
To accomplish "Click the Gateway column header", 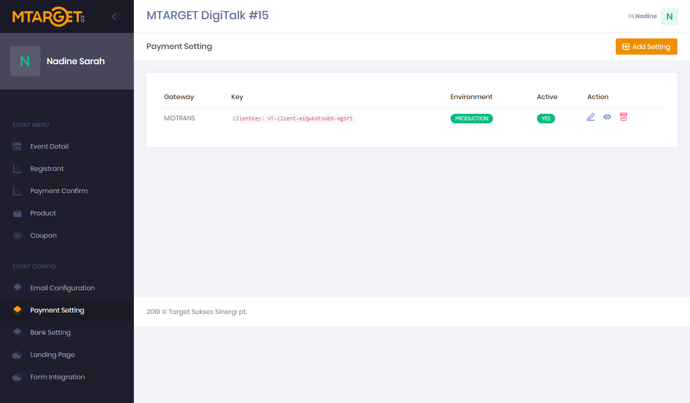I will point(179,97).
